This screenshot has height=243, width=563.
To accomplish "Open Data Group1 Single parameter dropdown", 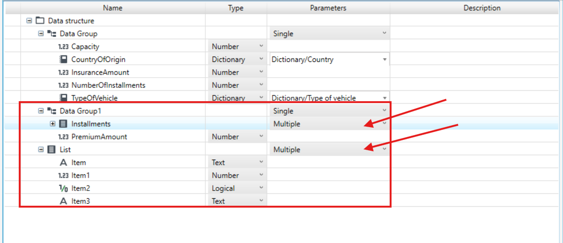I will 330,111.
